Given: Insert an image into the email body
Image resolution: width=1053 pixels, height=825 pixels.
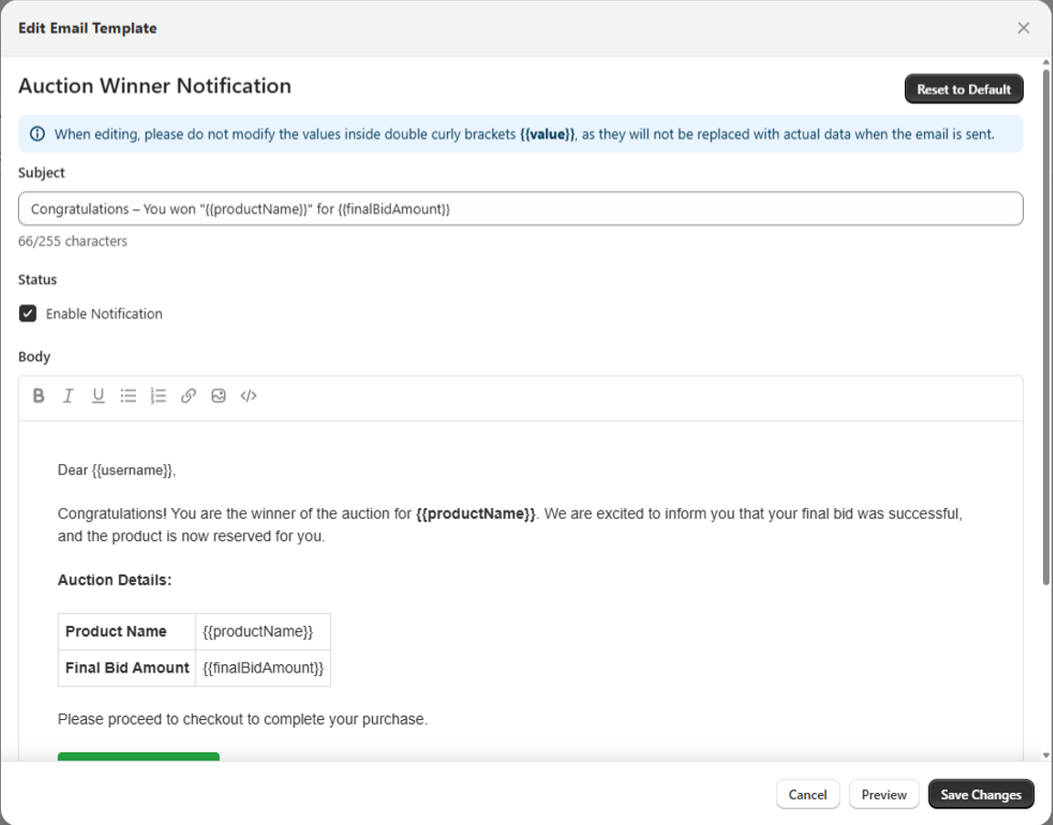Looking at the screenshot, I should [218, 396].
